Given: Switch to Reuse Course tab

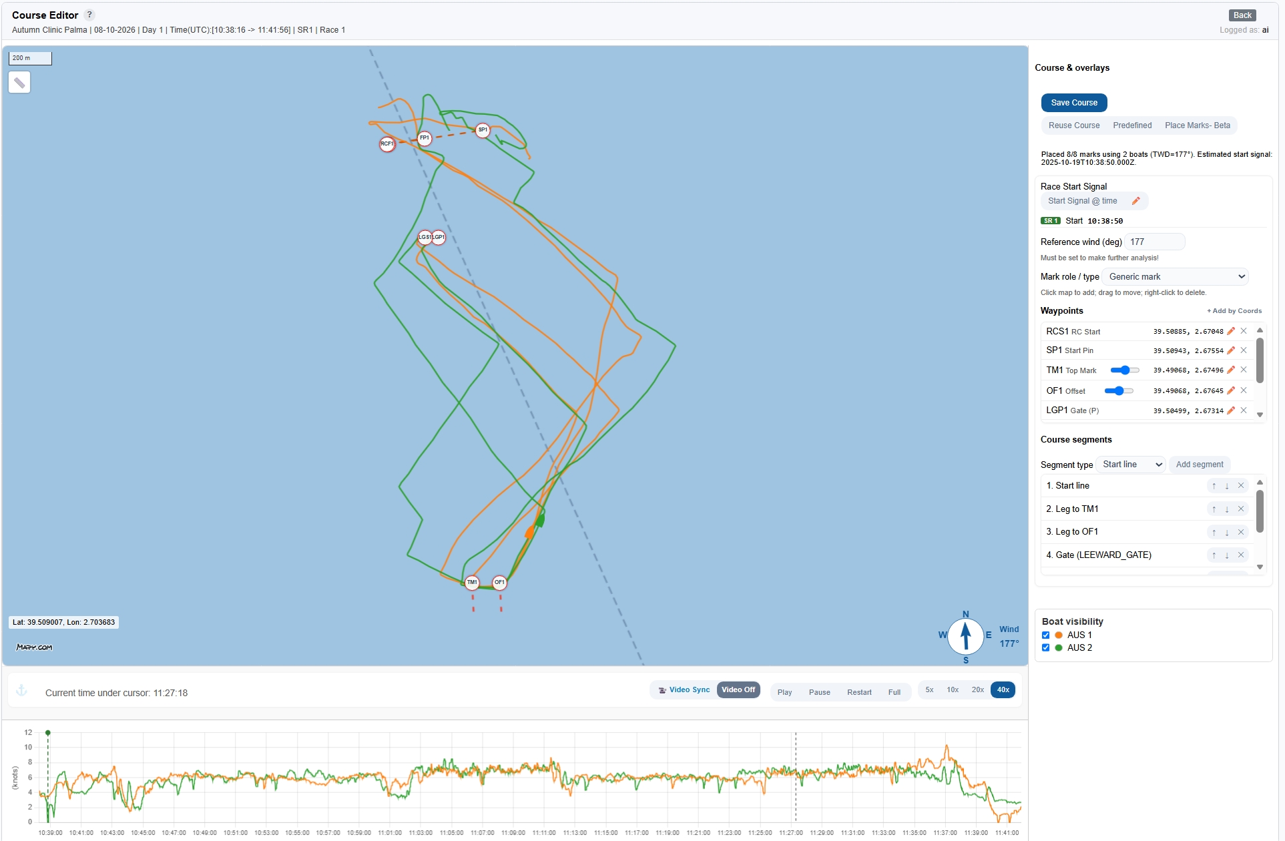Looking at the screenshot, I should 1074,125.
